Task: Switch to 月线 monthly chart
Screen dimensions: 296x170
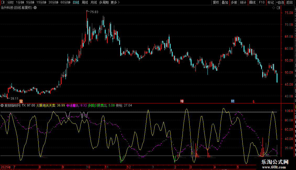Action: click(x=94, y=2)
